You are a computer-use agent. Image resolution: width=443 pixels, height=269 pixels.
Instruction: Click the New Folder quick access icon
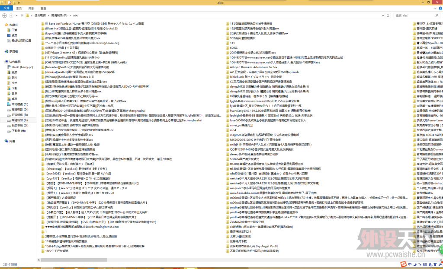tap(14, 3)
